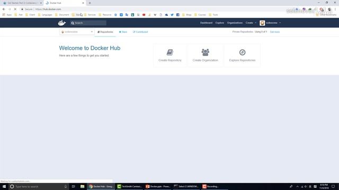This screenshot has height=190, width=339.
Task: Open the account namespace dropdown
Action: (77, 32)
